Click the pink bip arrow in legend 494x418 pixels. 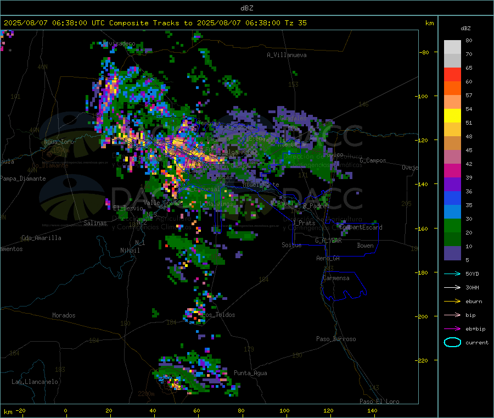[x=452, y=315]
